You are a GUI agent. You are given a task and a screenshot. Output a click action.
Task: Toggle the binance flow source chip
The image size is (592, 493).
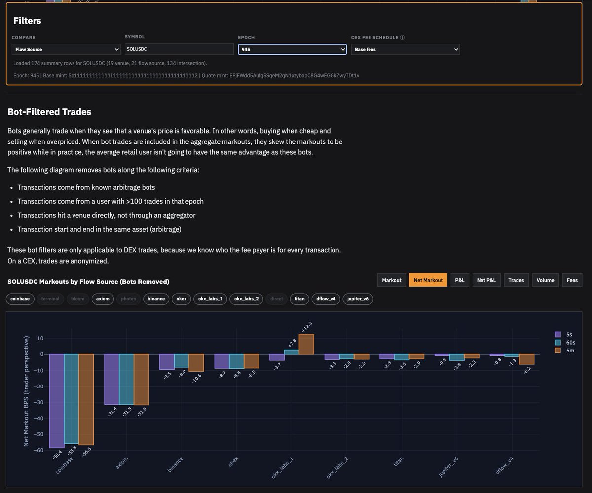pos(156,299)
